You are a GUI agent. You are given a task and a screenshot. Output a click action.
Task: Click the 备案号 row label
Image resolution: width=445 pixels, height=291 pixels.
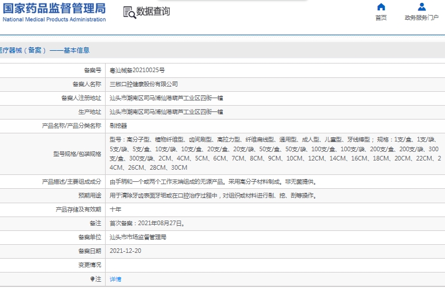point(92,70)
